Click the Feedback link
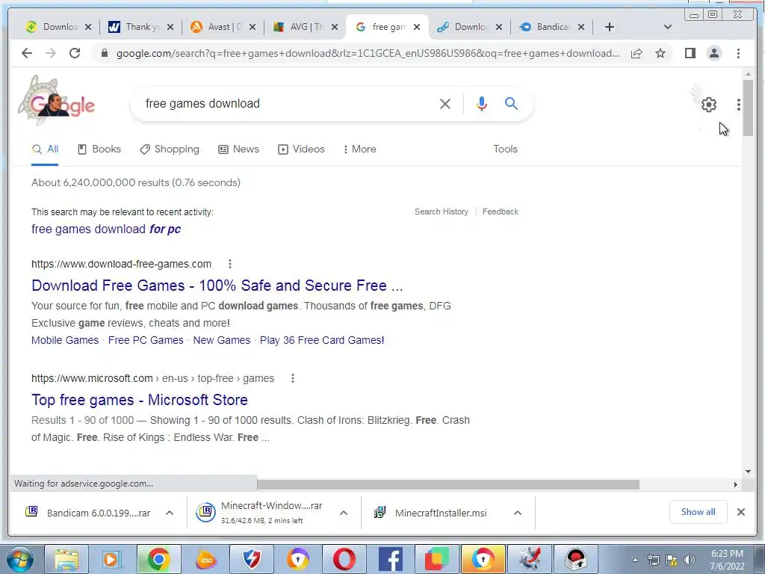Image resolution: width=765 pixels, height=574 pixels. (500, 212)
